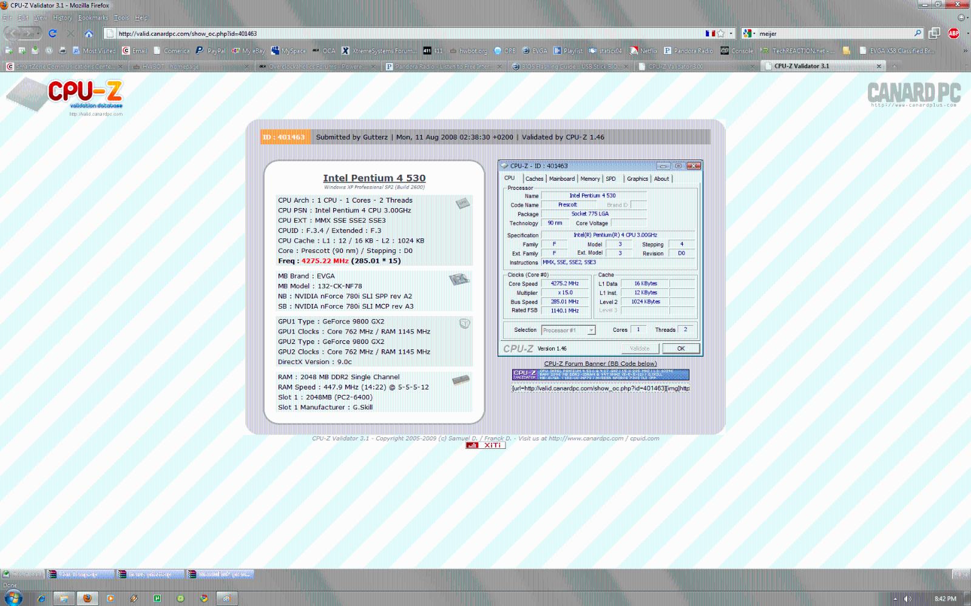Click the print icon in the bookmarks toolbar

tap(62, 51)
